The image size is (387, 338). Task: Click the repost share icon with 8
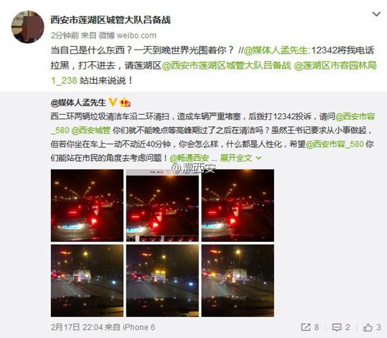tap(306, 328)
